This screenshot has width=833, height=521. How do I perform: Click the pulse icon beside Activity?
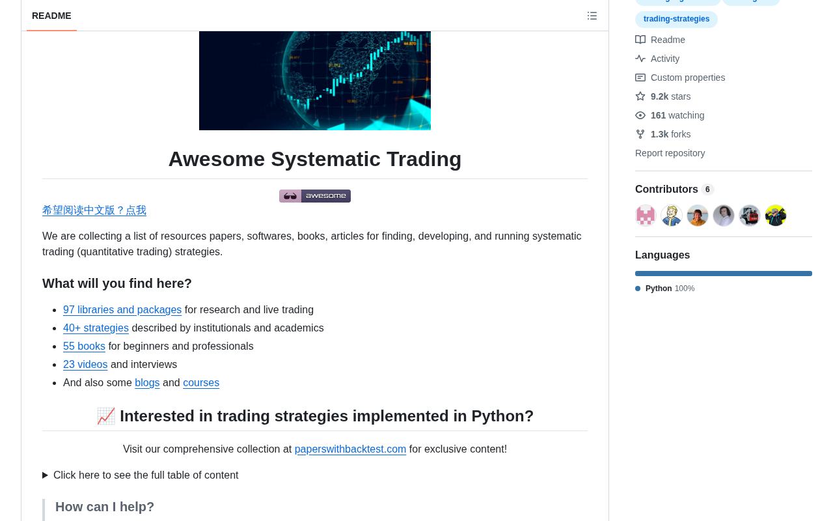[x=640, y=59]
